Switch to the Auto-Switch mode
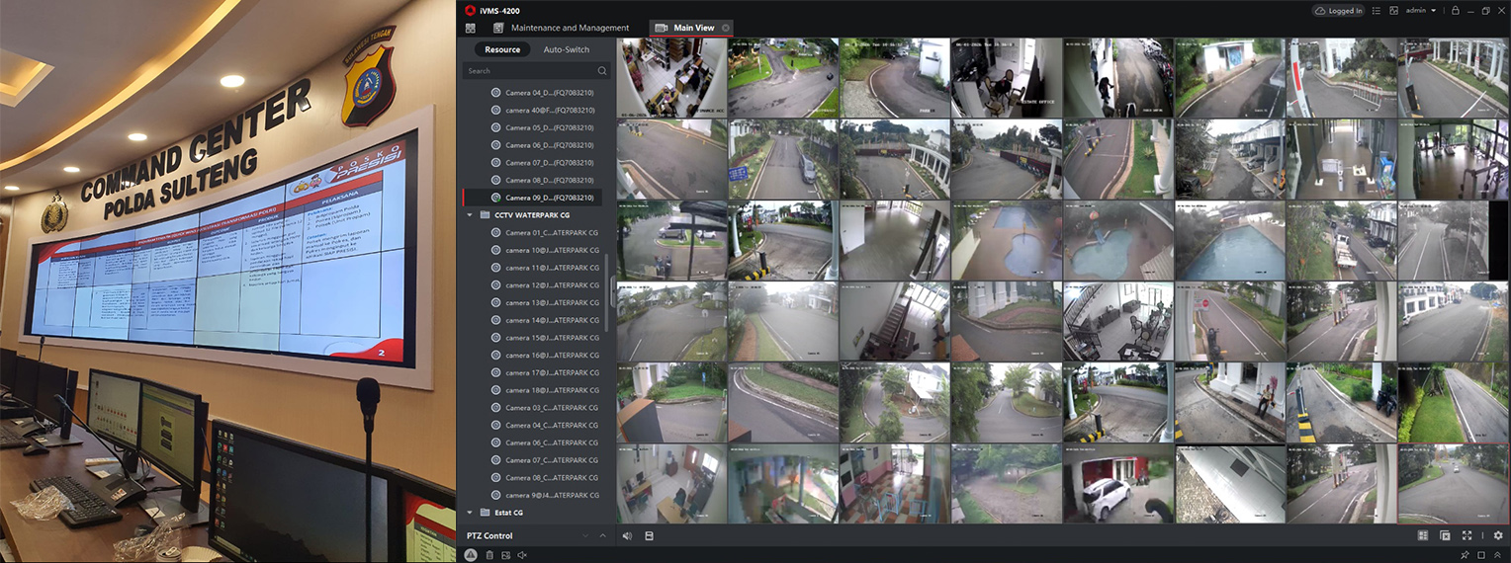Screen dimensions: 1511x563 point(566,49)
